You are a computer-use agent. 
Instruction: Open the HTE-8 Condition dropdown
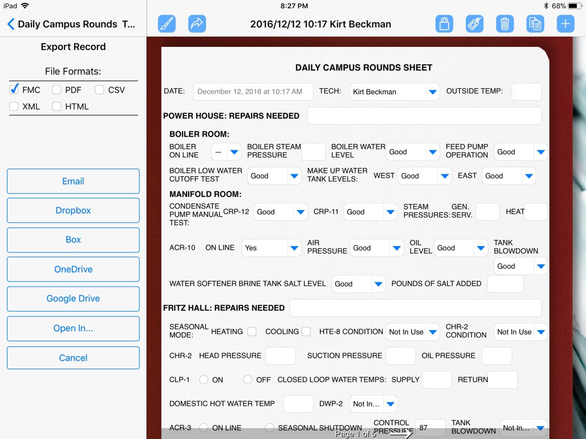coord(433,332)
